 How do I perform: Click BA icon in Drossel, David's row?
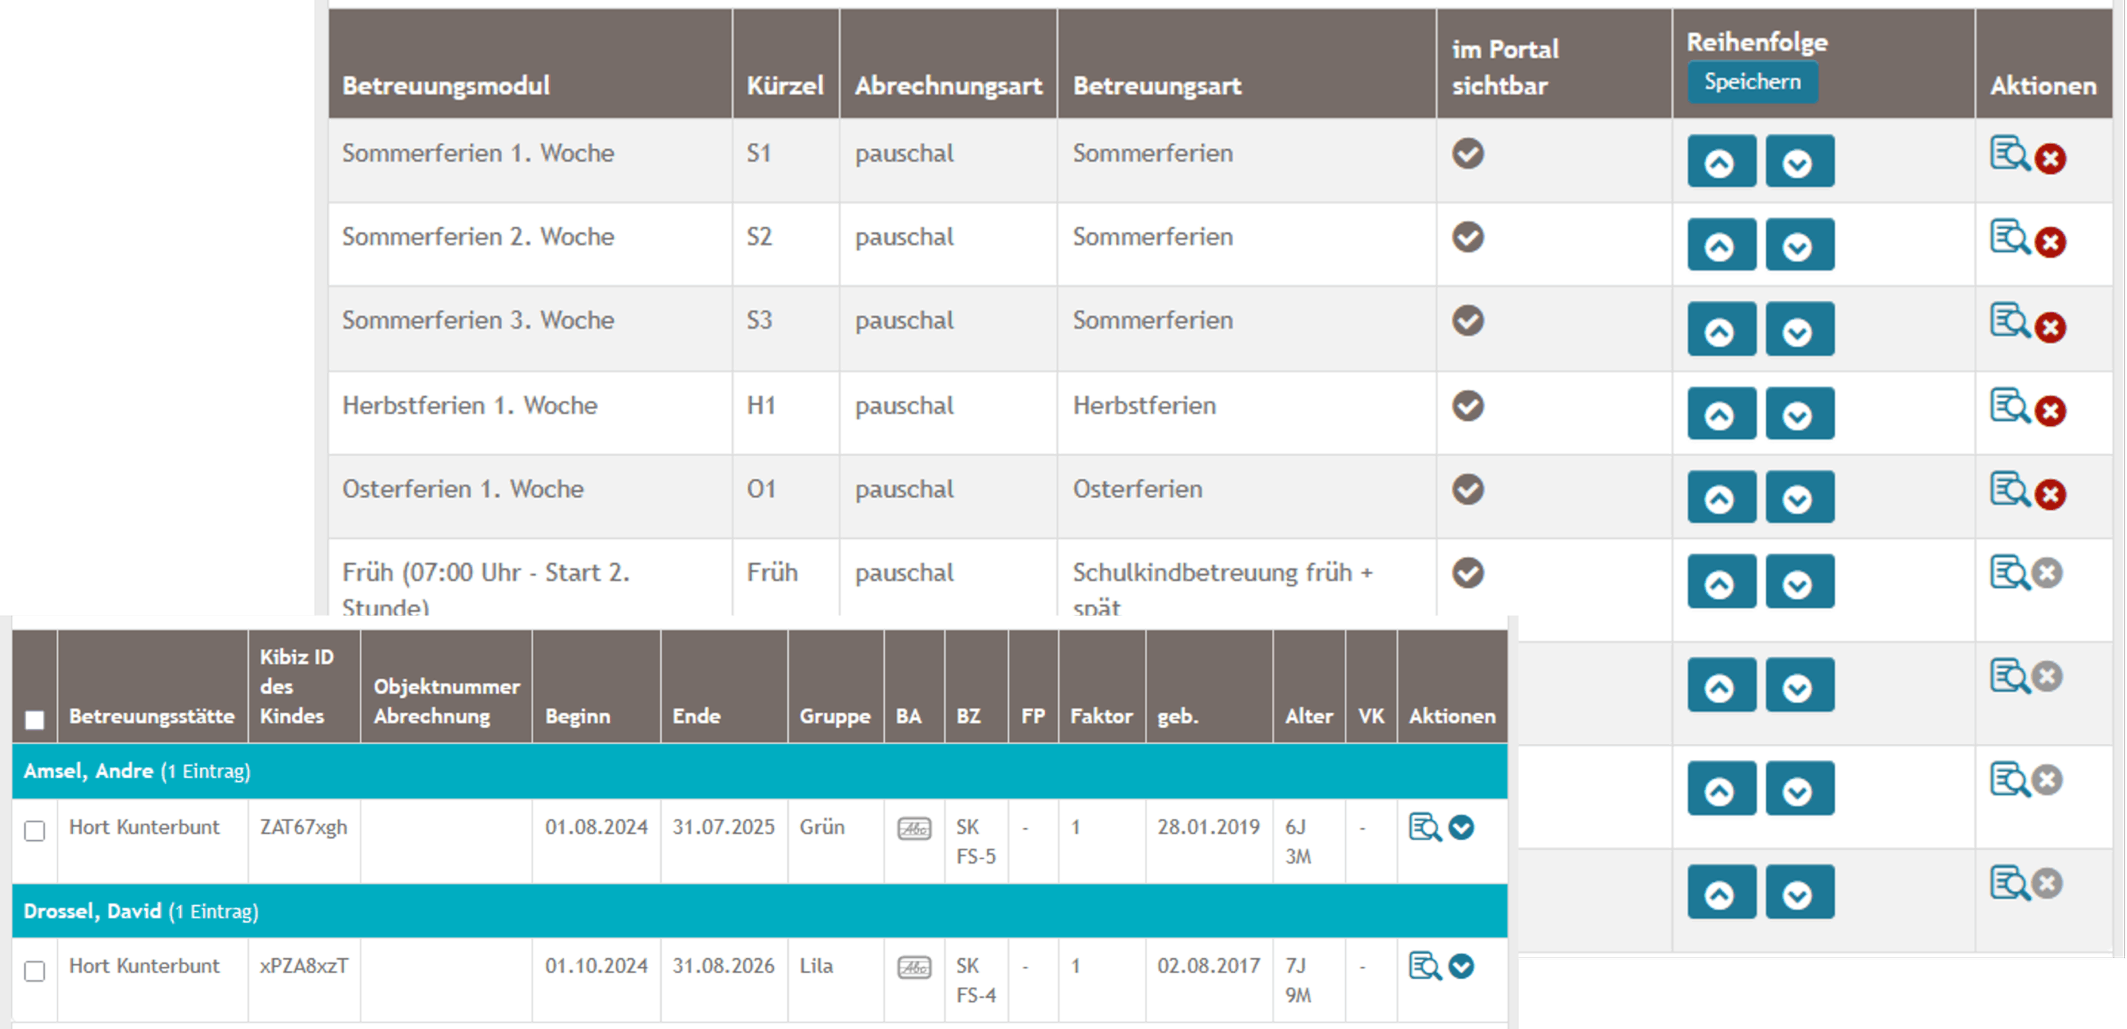(x=914, y=967)
